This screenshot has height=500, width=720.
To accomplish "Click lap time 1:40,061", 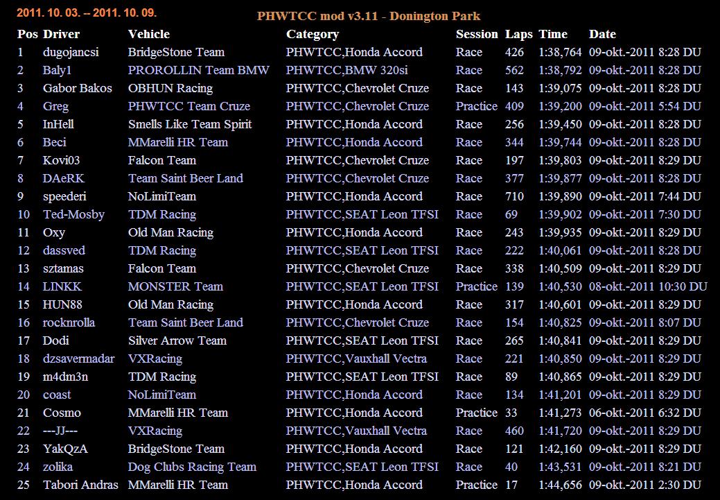I will tap(560, 250).
